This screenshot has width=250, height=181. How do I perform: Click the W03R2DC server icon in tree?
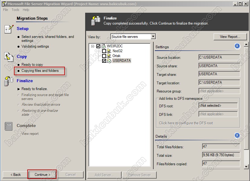(x=103, y=46)
